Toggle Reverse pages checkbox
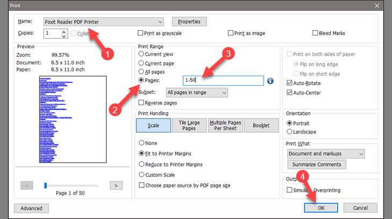Viewport: 392px width, 219px height. click(142, 103)
